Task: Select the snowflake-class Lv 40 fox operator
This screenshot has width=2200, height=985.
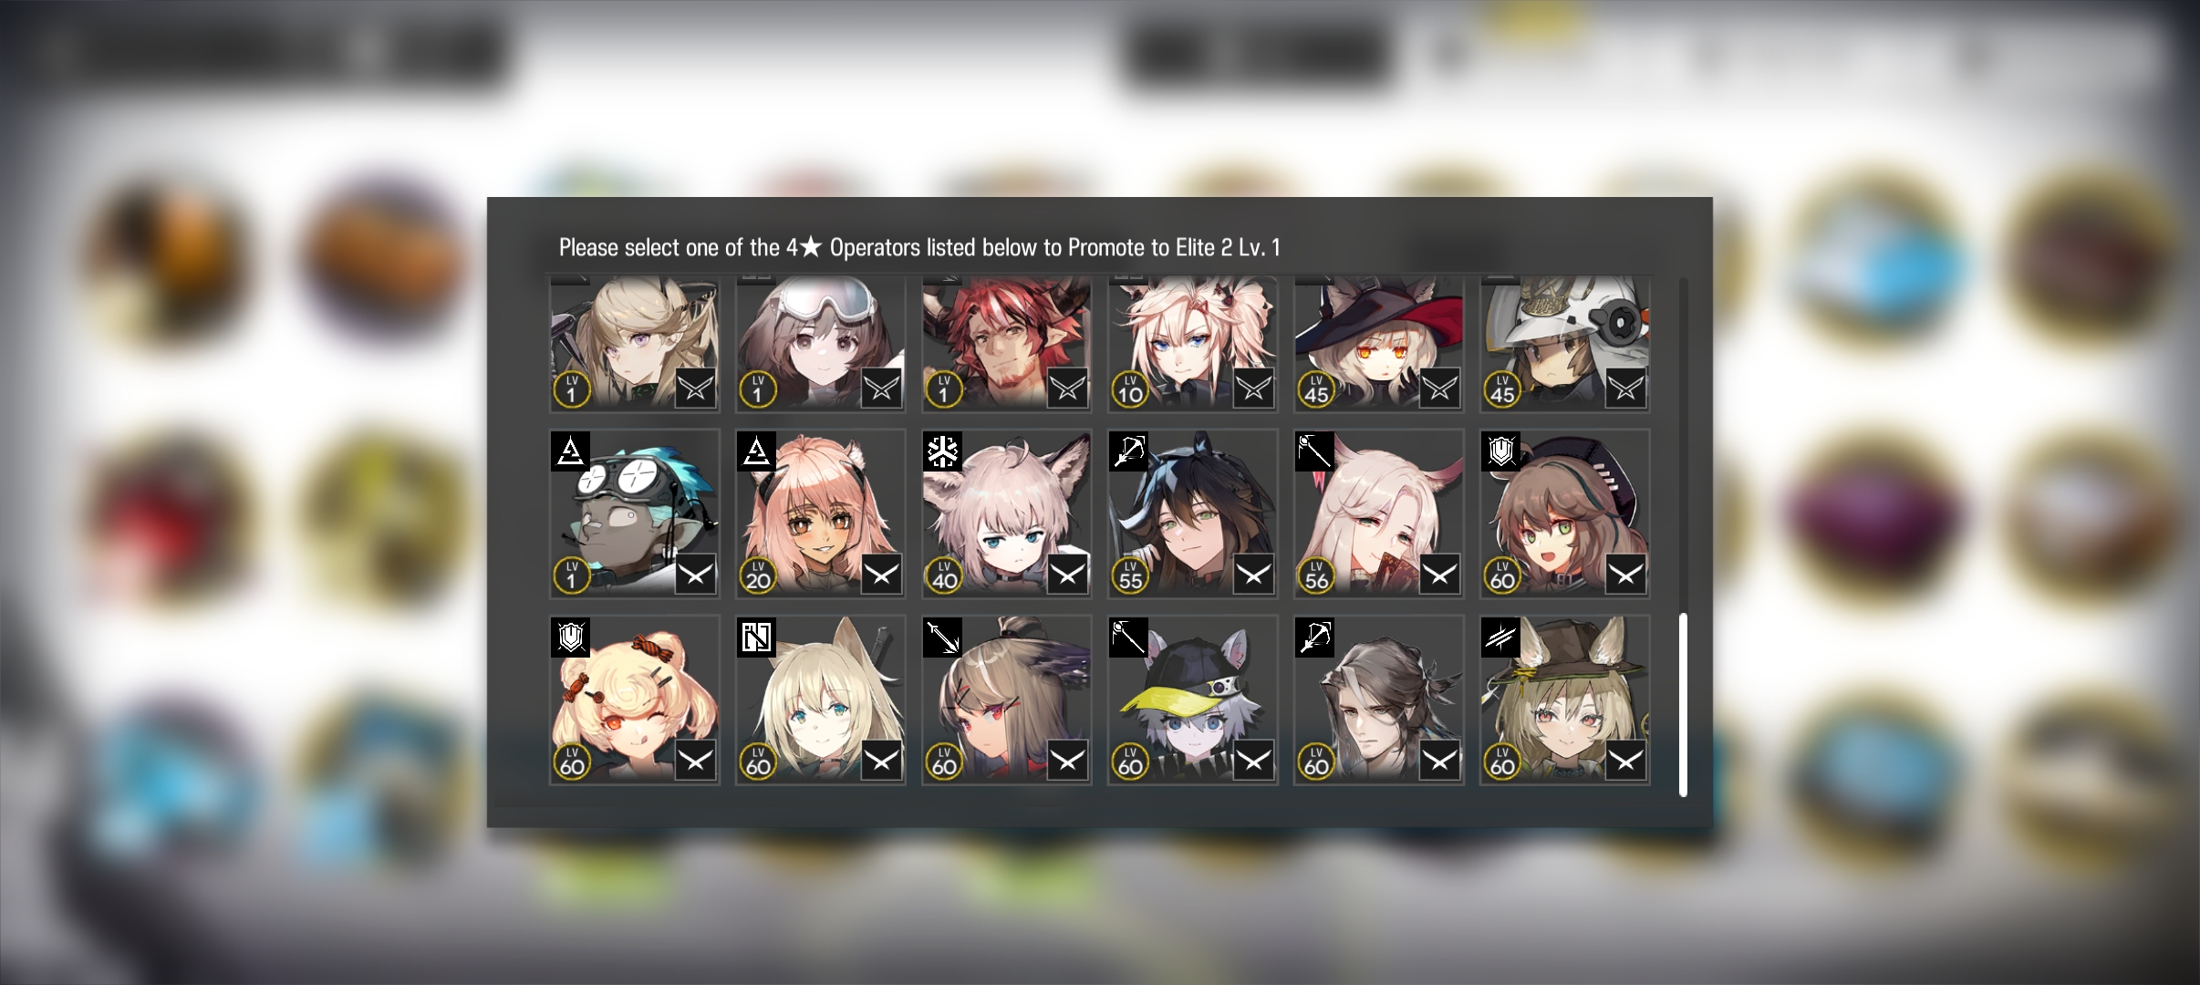Action: [x=1007, y=513]
